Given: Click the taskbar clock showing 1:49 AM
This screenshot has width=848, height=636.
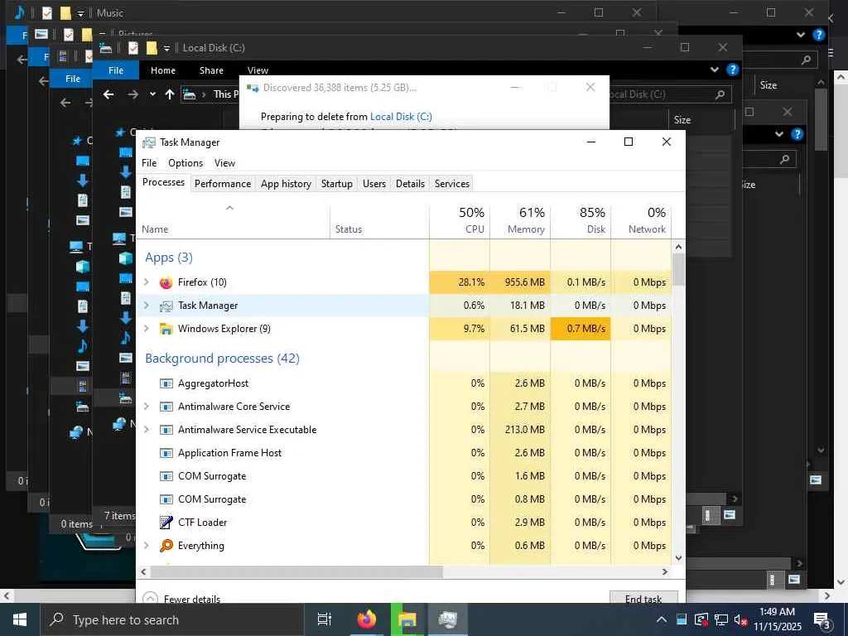Looking at the screenshot, I should tap(777, 619).
